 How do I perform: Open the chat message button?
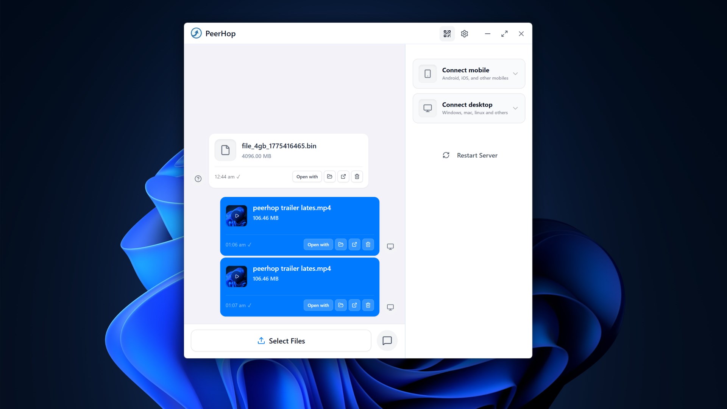pyautogui.click(x=387, y=341)
